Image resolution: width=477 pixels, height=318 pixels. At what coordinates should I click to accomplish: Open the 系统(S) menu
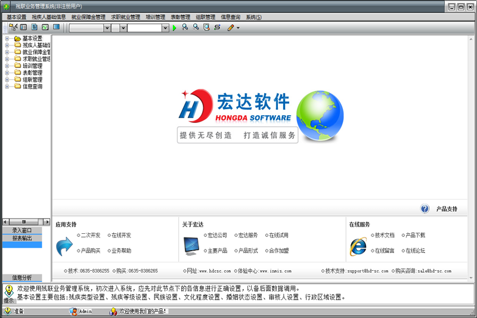(x=254, y=17)
